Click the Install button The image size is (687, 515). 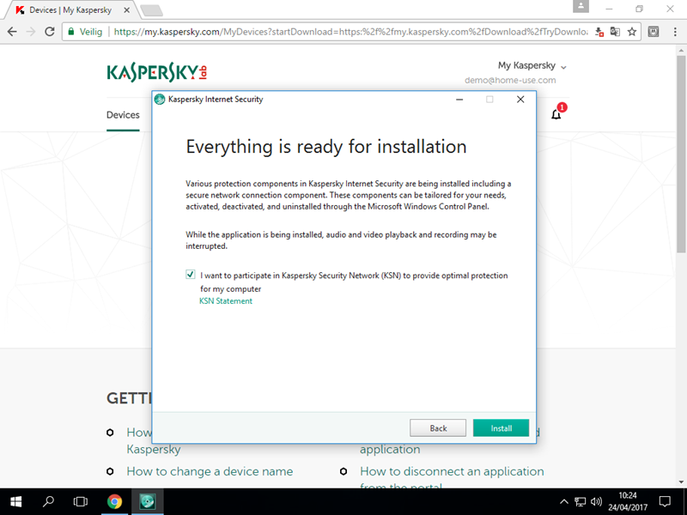pos(501,427)
